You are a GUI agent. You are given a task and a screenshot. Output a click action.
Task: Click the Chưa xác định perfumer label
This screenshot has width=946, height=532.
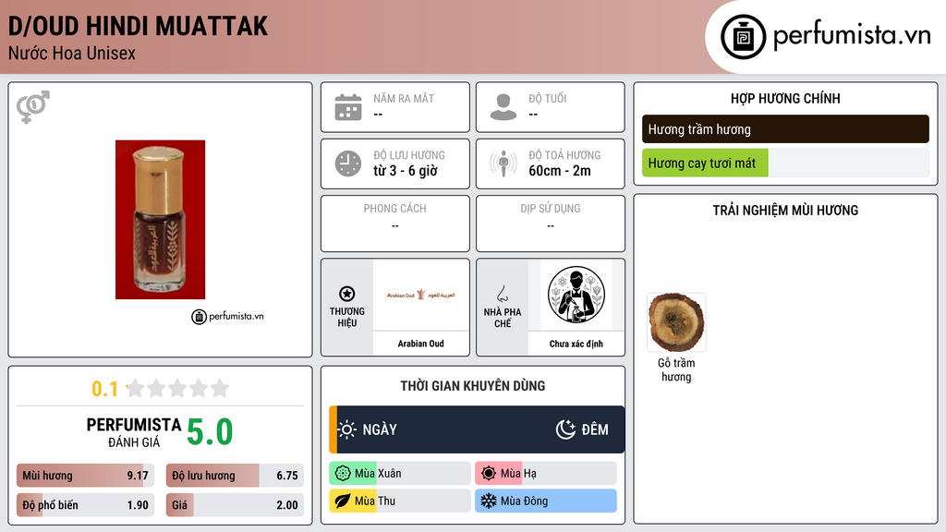click(576, 344)
